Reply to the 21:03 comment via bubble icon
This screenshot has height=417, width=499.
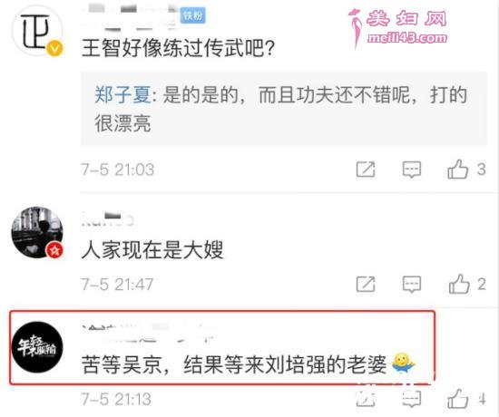pos(412,170)
